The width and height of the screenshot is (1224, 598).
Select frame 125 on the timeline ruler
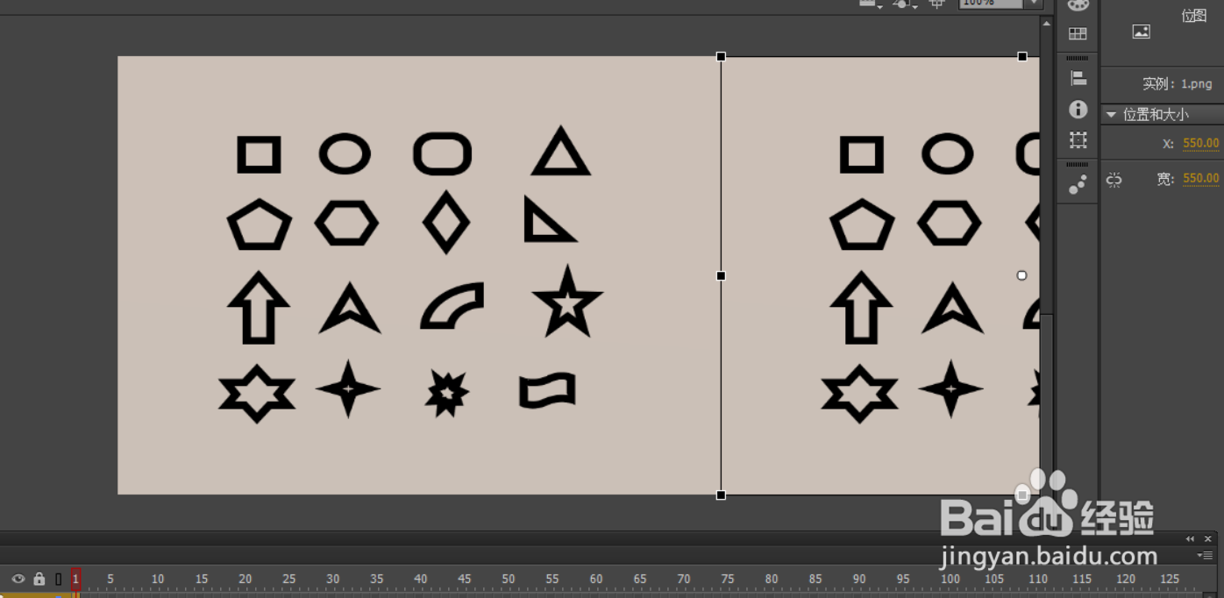pos(1169,579)
